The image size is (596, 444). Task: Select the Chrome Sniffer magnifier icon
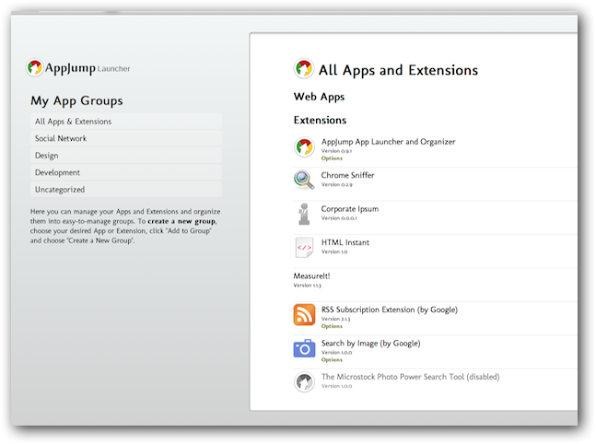pos(304,180)
